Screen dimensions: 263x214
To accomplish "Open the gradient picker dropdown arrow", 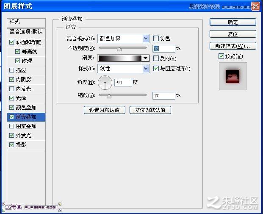I will tap(146, 58).
